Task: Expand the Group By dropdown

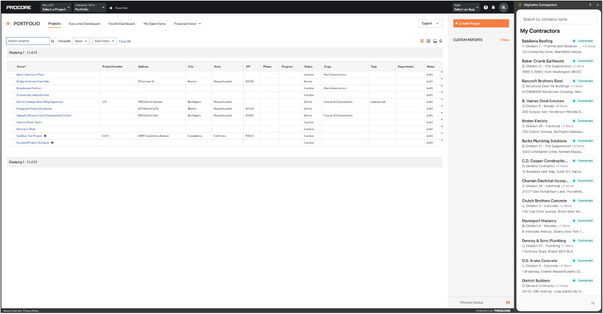Action: click(x=81, y=41)
